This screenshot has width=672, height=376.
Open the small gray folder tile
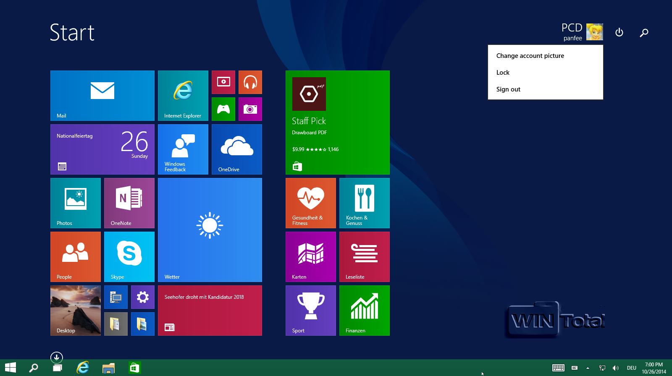click(x=116, y=324)
